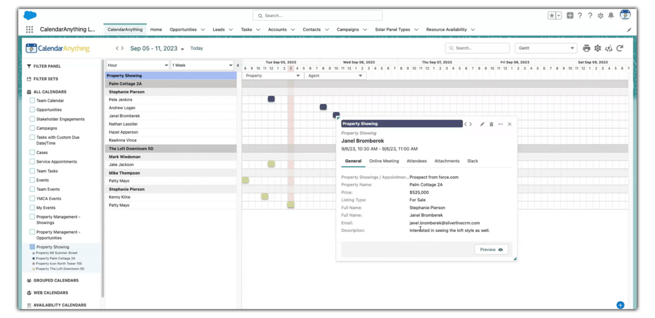Image resolution: width=655 pixels, height=318 pixels.
Task: Click the calendar settings gear icon
Action: point(597,48)
